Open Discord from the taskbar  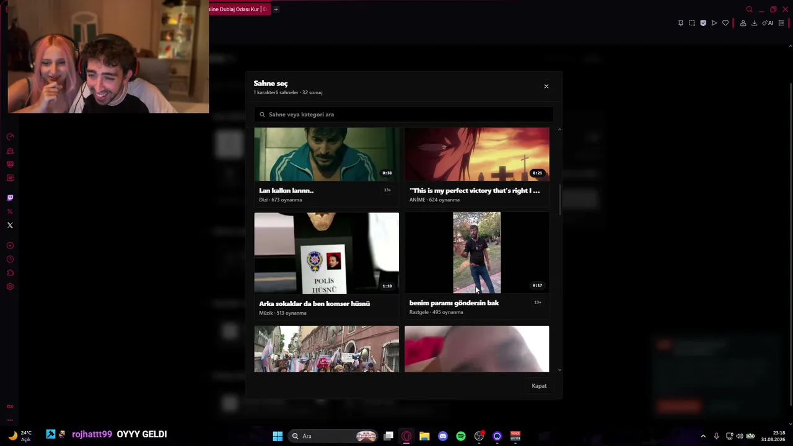click(442, 436)
